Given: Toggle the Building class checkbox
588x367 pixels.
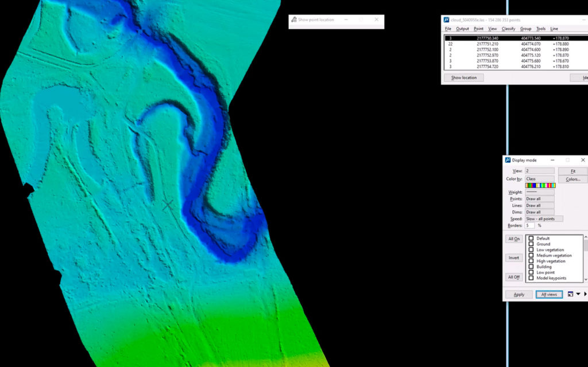Looking at the screenshot, I should 531,267.
